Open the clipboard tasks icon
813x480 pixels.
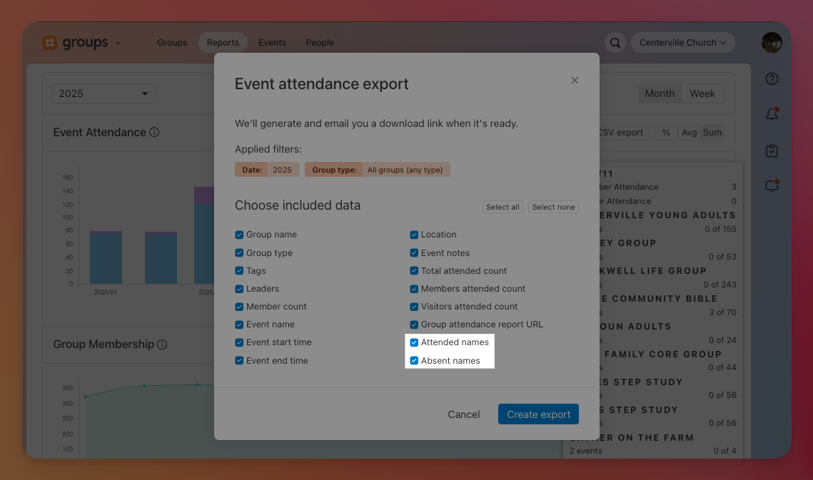pyautogui.click(x=772, y=150)
